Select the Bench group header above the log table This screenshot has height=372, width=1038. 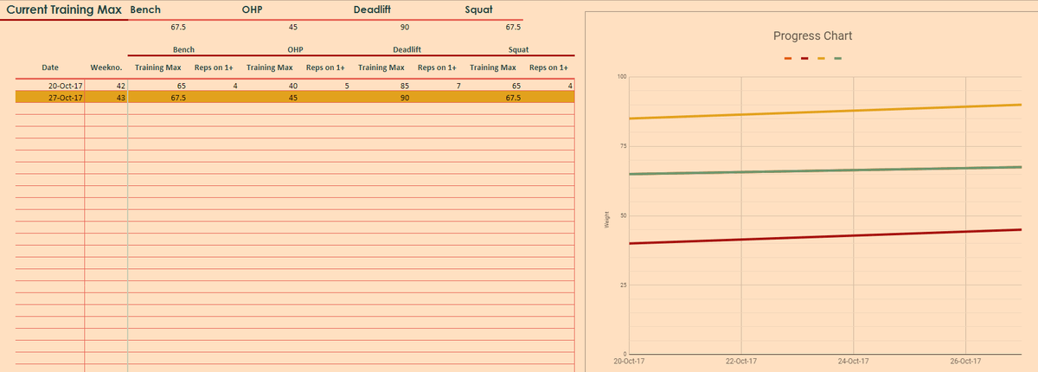point(183,49)
